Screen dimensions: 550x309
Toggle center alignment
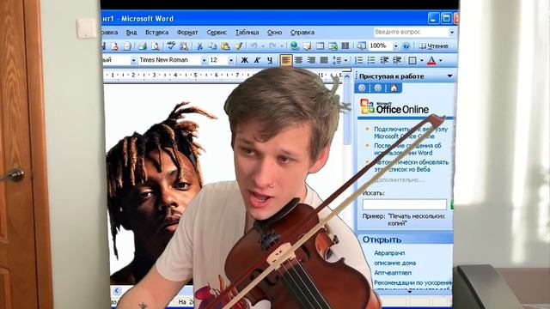298,60
